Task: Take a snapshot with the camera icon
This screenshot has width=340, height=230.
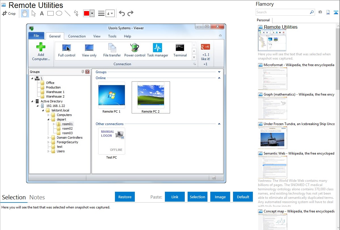Action: tap(320, 12)
